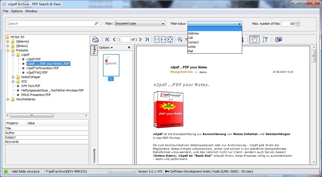Expand the NotesToPaper folder

(x=13, y=77)
